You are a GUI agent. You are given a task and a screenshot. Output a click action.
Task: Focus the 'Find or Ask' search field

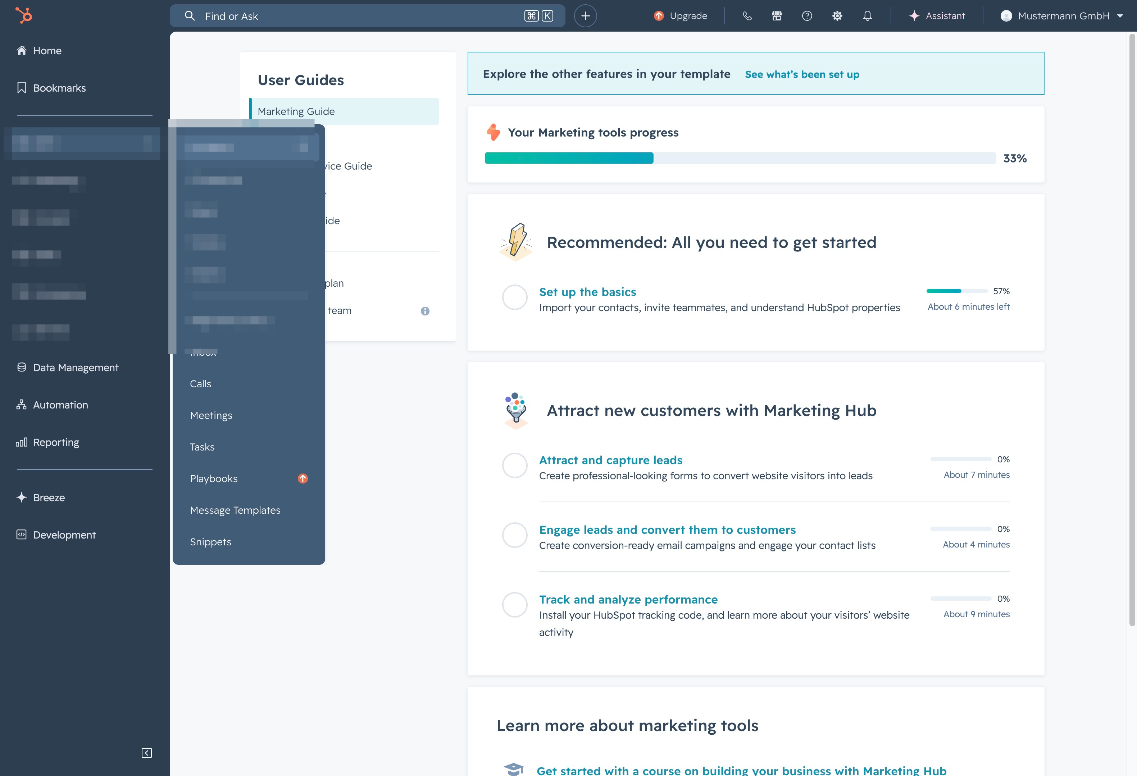click(x=367, y=16)
